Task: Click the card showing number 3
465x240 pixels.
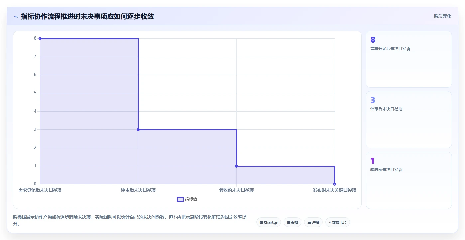Action: (x=409, y=120)
